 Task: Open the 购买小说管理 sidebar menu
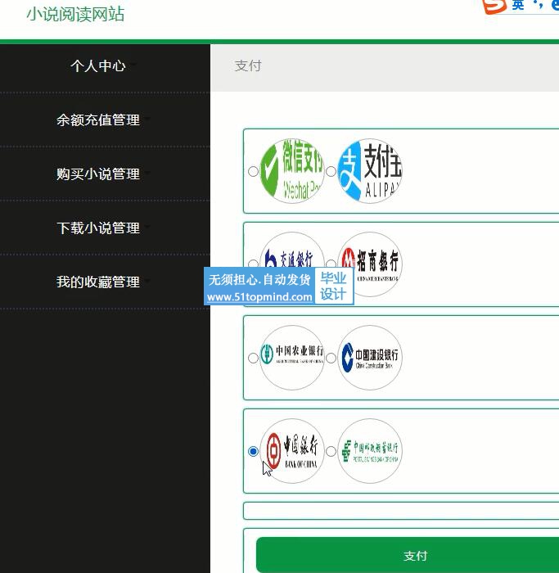pos(98,174)
